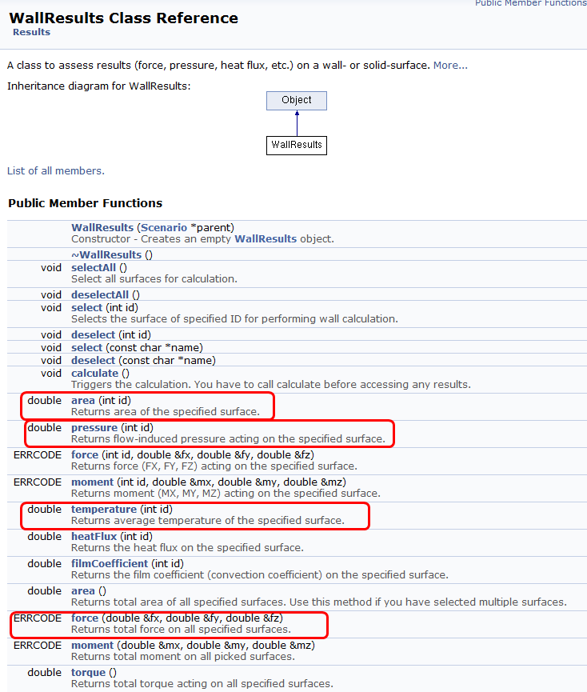587x692 pixels.
Task: Click text 'Returns the heat flux on the specified surface.'
Action: pos(187,548)
